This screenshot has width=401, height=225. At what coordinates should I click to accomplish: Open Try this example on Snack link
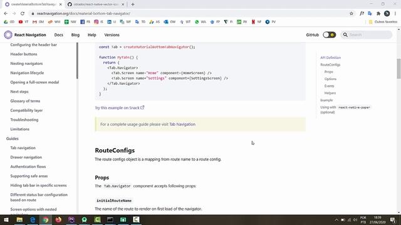click(120, 108)
